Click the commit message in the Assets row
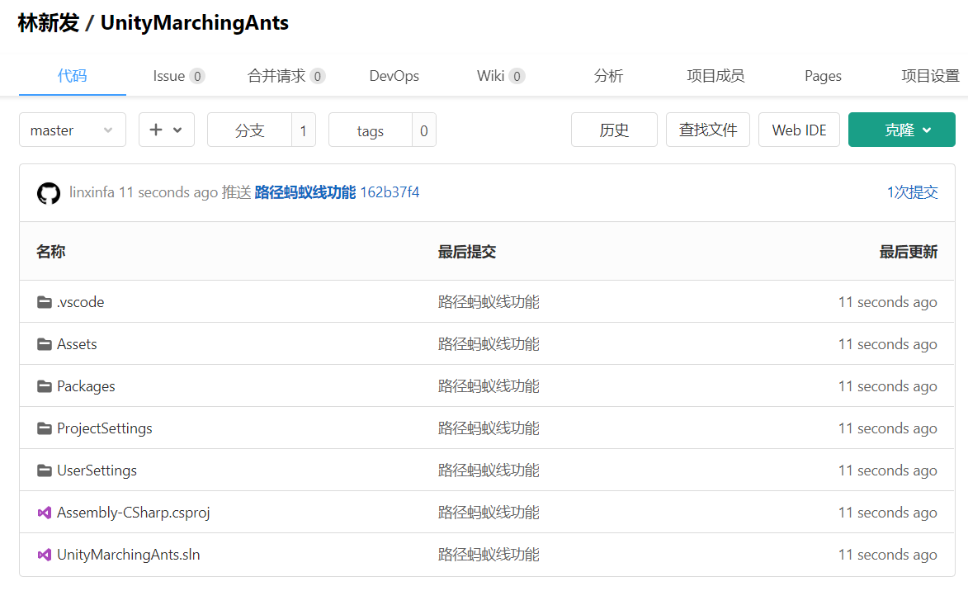The image size is (968, 591). coord(489,344)
